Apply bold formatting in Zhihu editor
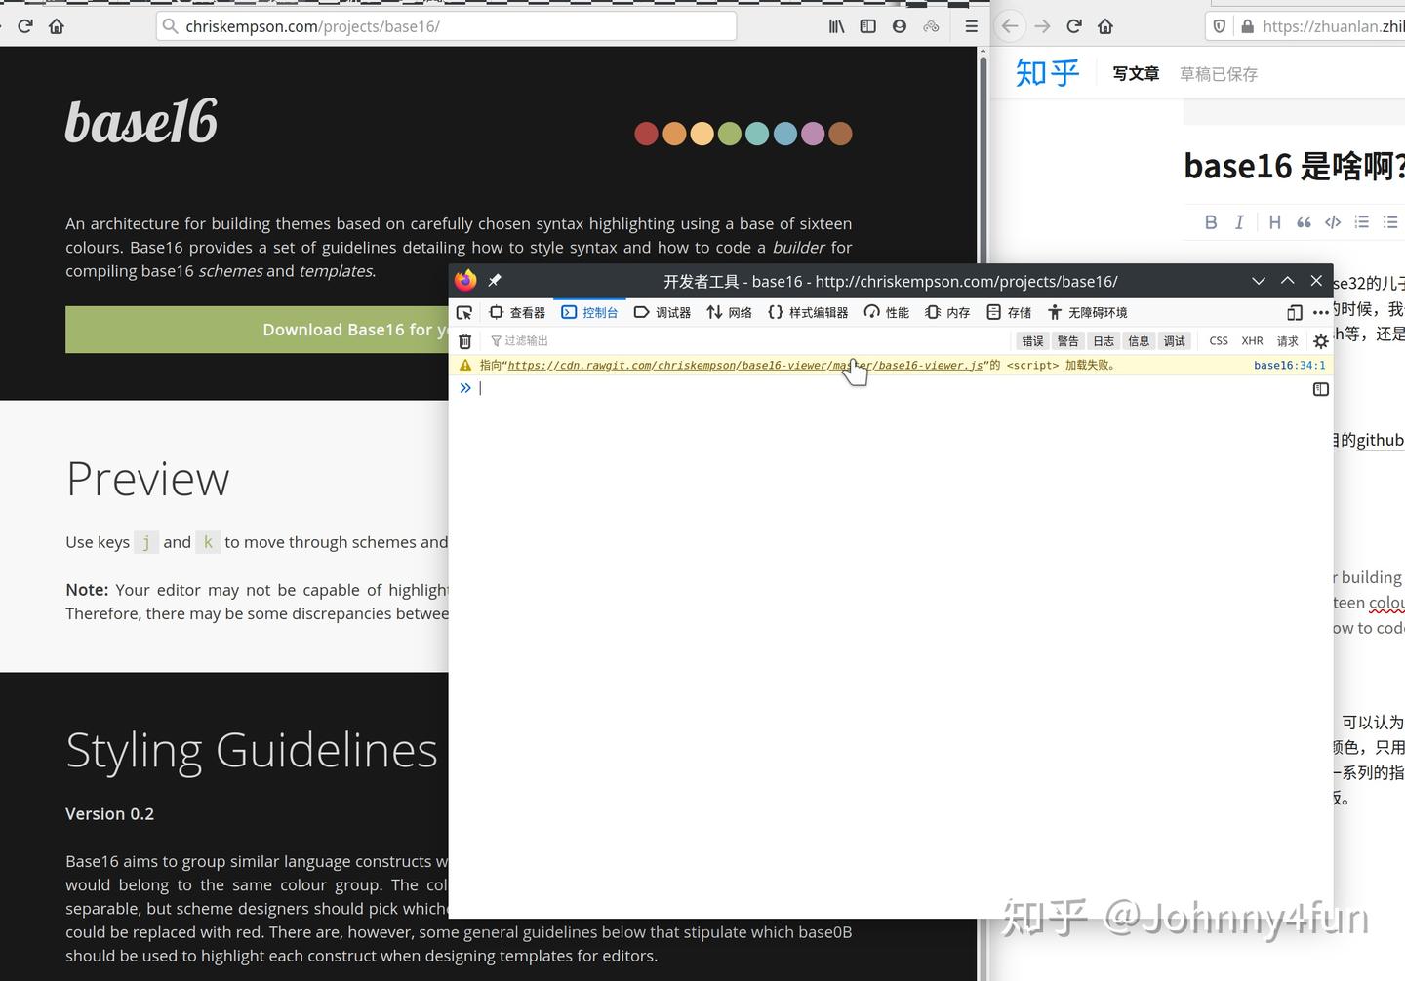Screen dimensions: 1405x981 [x=1211, y=222]
